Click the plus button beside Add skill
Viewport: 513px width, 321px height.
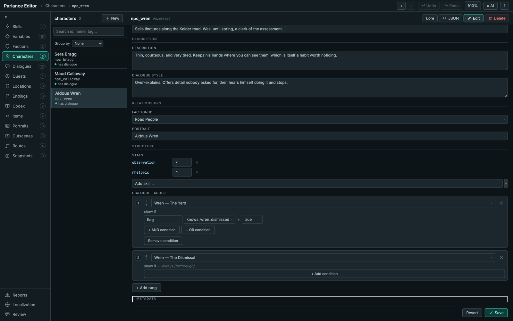pos(506,184)
